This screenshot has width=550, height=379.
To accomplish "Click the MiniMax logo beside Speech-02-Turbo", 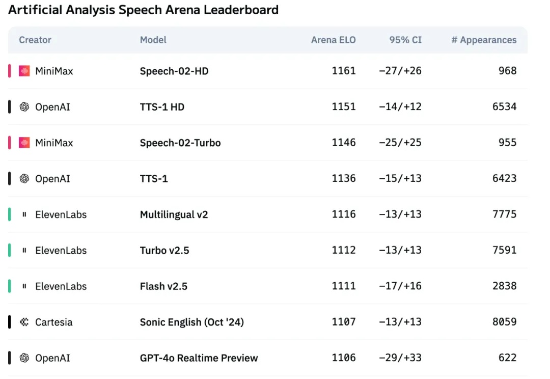I will (24, 143).
